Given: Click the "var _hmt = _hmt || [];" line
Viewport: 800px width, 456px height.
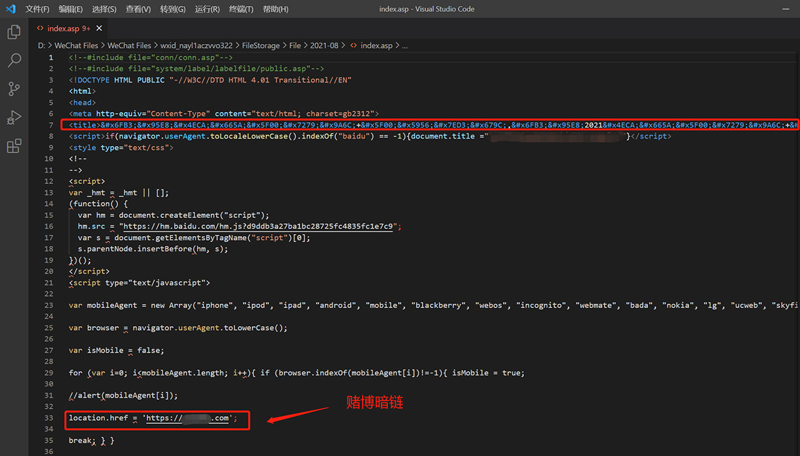Looking at the screenshot, I should 119,193.
